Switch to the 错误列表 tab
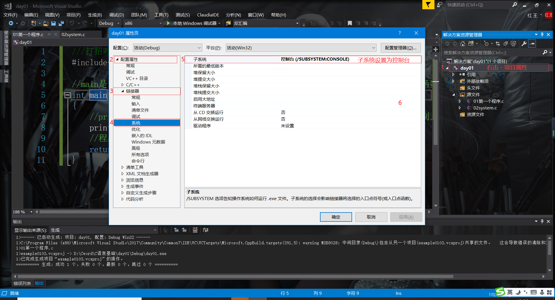This screenshot has height=300, width=555. (x=22, y=283)
